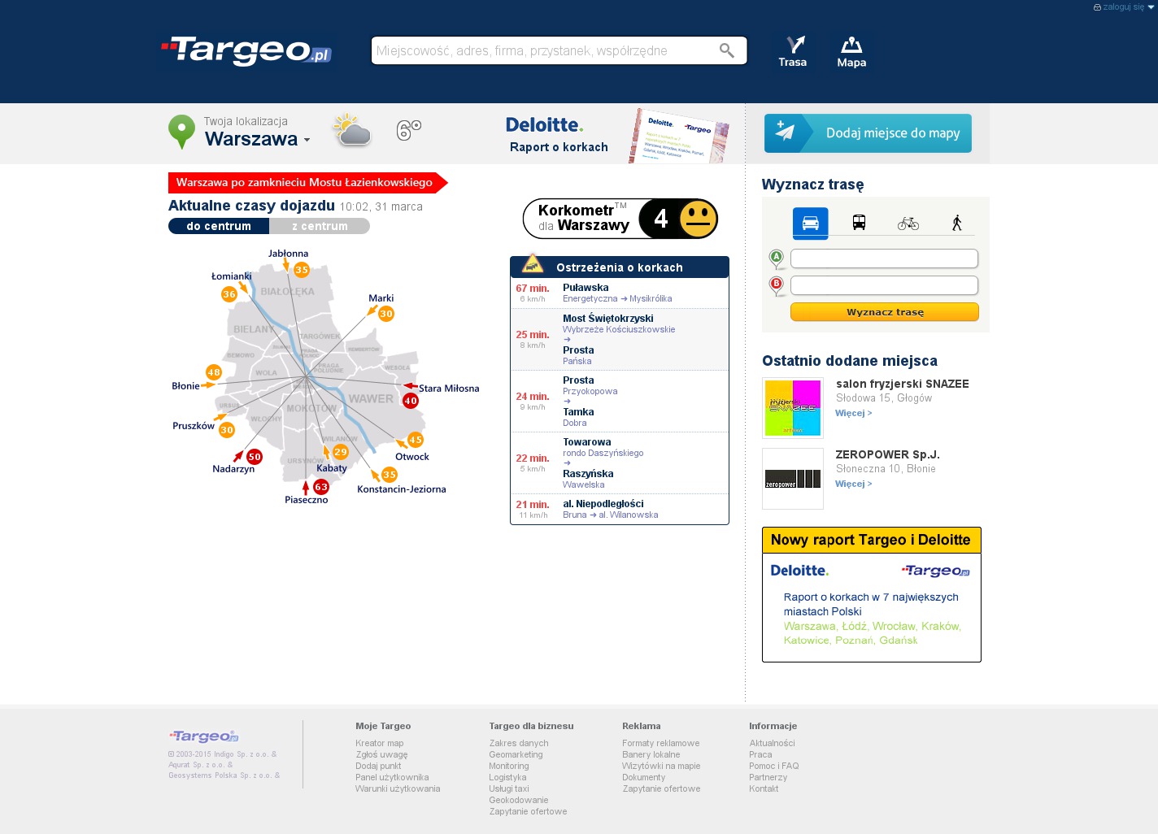Select walking travel mode icon
The height and width of the screenshot is (834, 1158).
point(957,223)
